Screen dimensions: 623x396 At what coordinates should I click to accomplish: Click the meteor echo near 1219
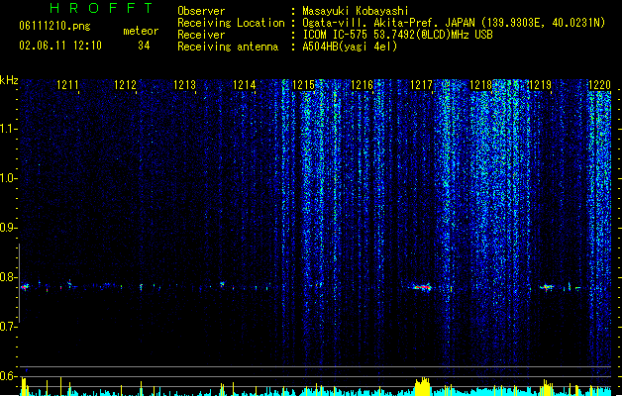[547, 287]
